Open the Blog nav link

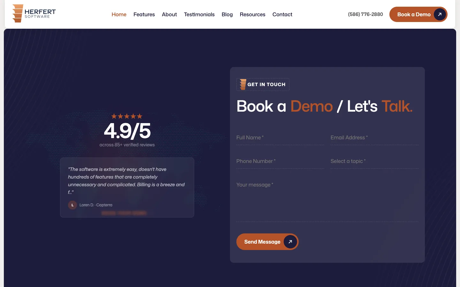click(x=227, y=14)
